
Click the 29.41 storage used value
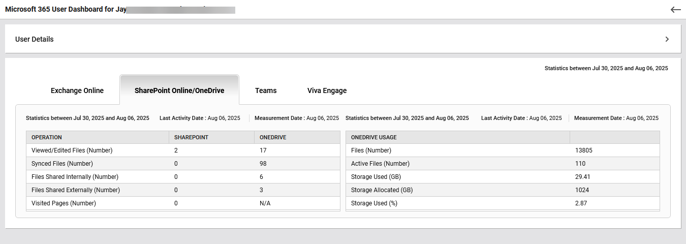pos(582,177)
